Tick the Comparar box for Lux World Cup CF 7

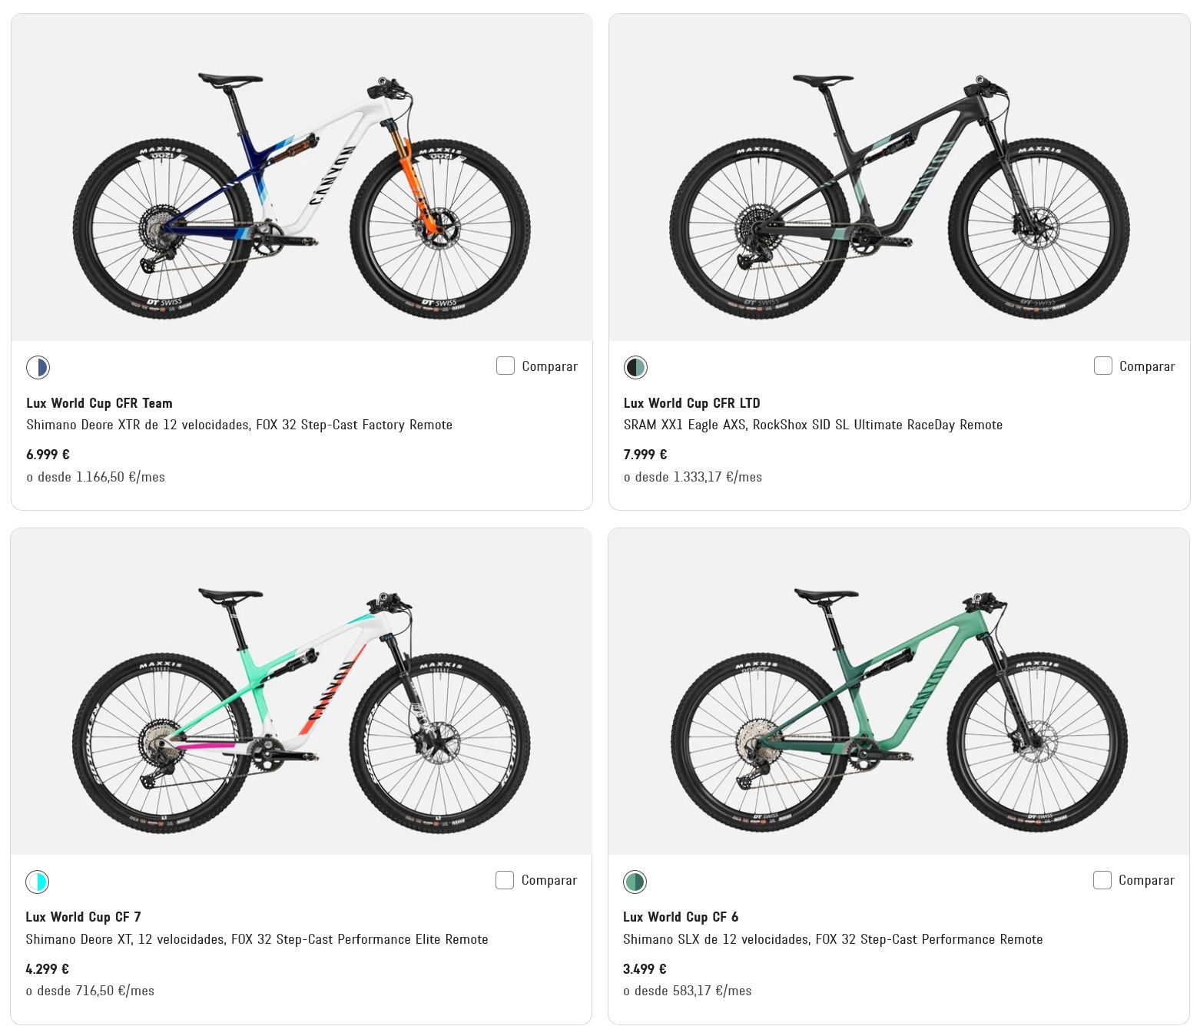click(505, 879)
